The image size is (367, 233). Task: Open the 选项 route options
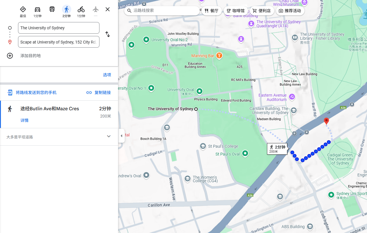(107, 75)
